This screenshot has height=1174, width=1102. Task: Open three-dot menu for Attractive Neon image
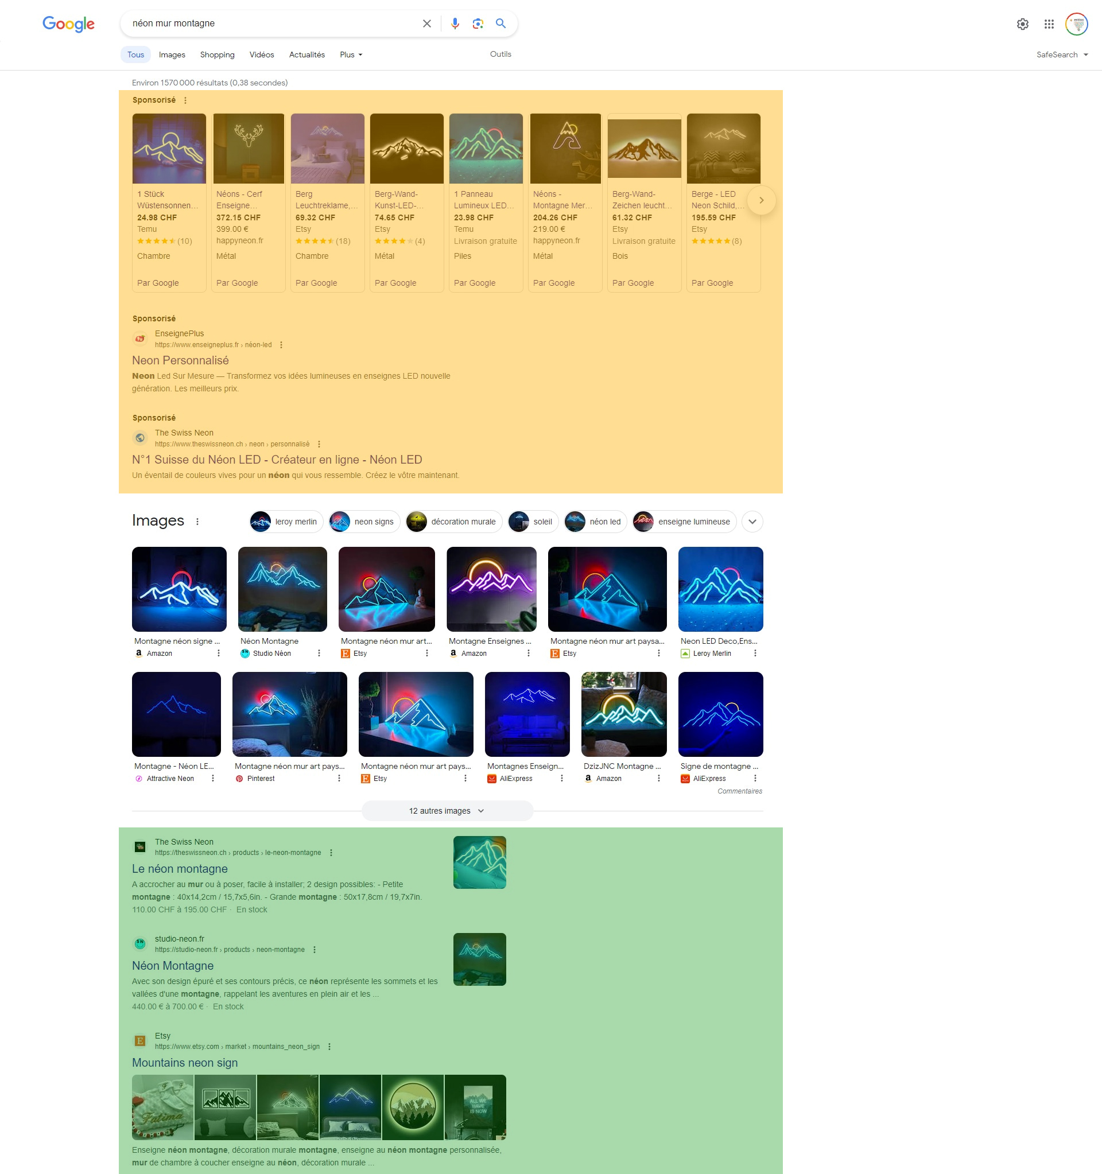(x=213, y=778)
